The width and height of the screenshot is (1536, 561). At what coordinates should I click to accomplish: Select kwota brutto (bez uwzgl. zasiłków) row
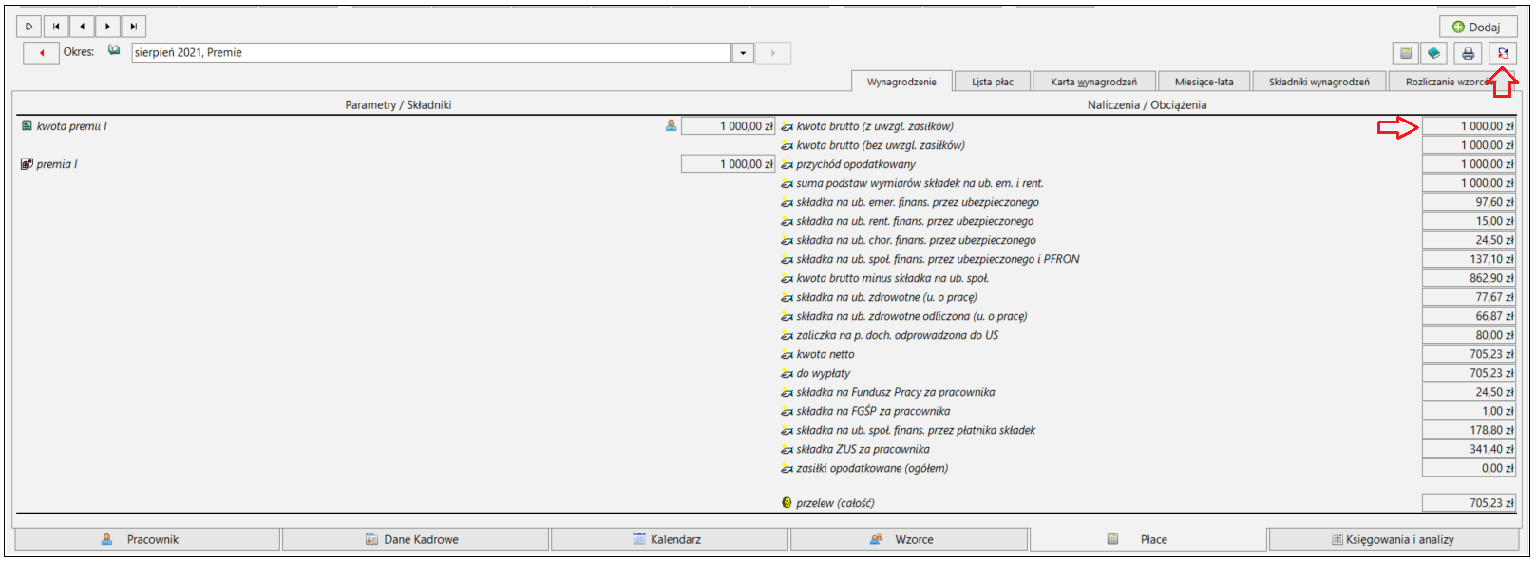pos(881,145)
